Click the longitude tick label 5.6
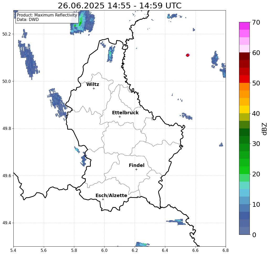 point(44,250)
